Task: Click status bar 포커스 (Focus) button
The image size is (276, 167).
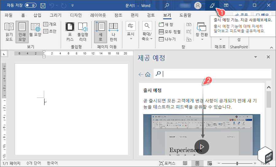Action: click(x=167, y=163)
